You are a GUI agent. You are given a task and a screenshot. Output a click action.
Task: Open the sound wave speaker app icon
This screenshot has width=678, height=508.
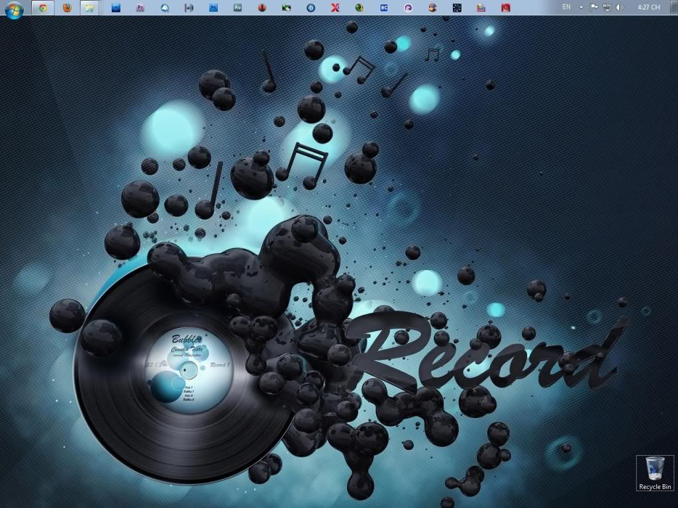(x=189, y=8)
